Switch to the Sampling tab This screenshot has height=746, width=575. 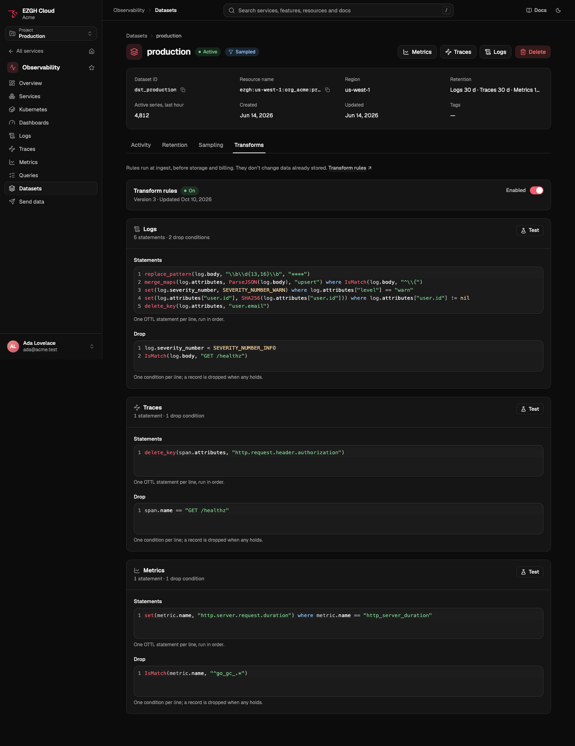coord(211,145)
